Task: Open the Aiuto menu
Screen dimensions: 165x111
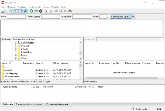Action: pyautogui.click(x=63, y=7)
